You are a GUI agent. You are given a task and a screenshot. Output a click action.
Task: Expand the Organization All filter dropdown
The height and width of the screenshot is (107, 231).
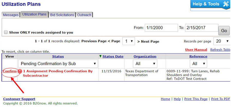145,64
